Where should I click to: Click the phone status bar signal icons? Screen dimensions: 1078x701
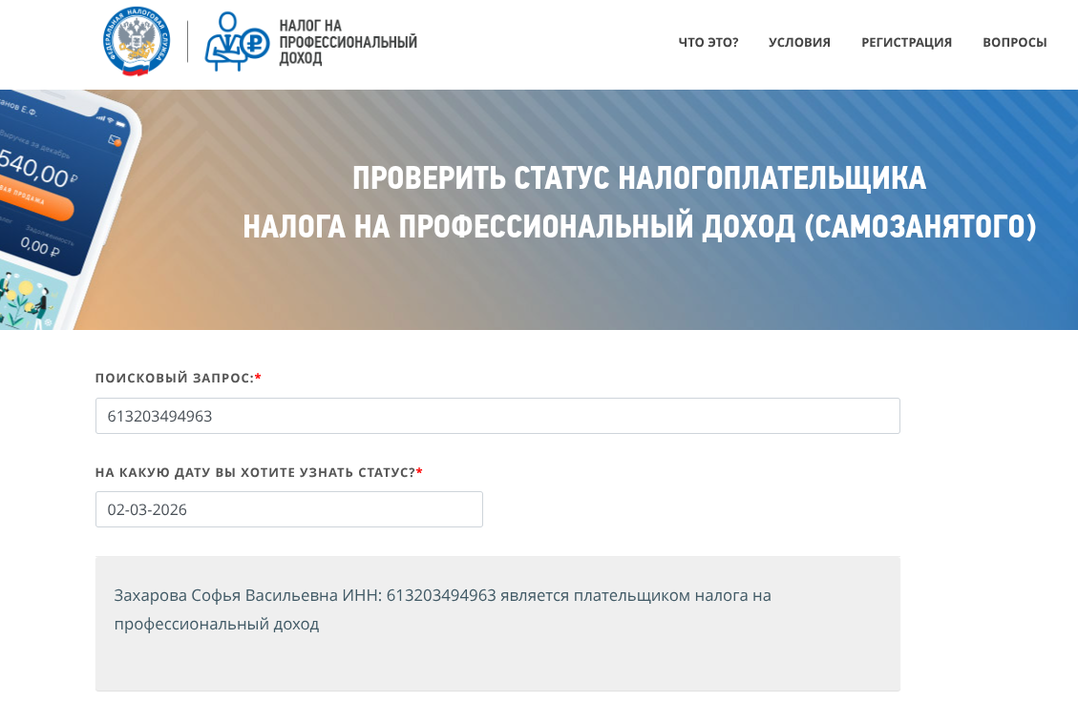click(110, 121)
